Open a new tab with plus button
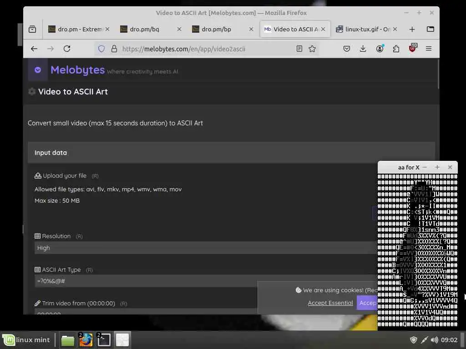This screenshot has width=466, height=349. click(x=412, y=29)
